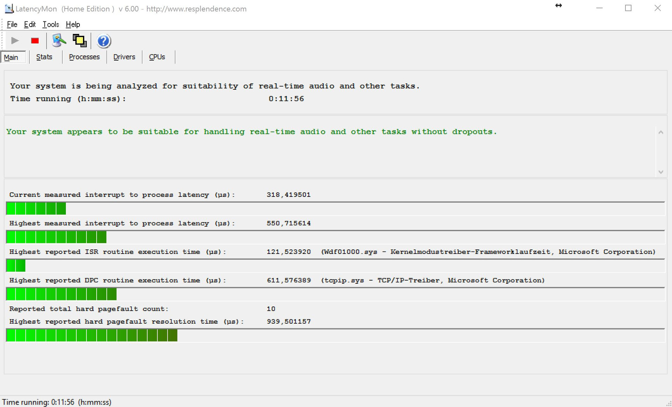The width and height of the screenshot is (672, 407).
Task: Click the DPC routine execution time bar
Action: pos(335,294)
